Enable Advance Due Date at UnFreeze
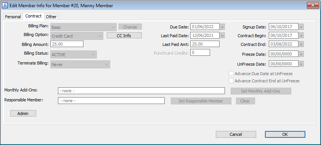The height and width of the screenshot is (145, 321). point(231,74)
